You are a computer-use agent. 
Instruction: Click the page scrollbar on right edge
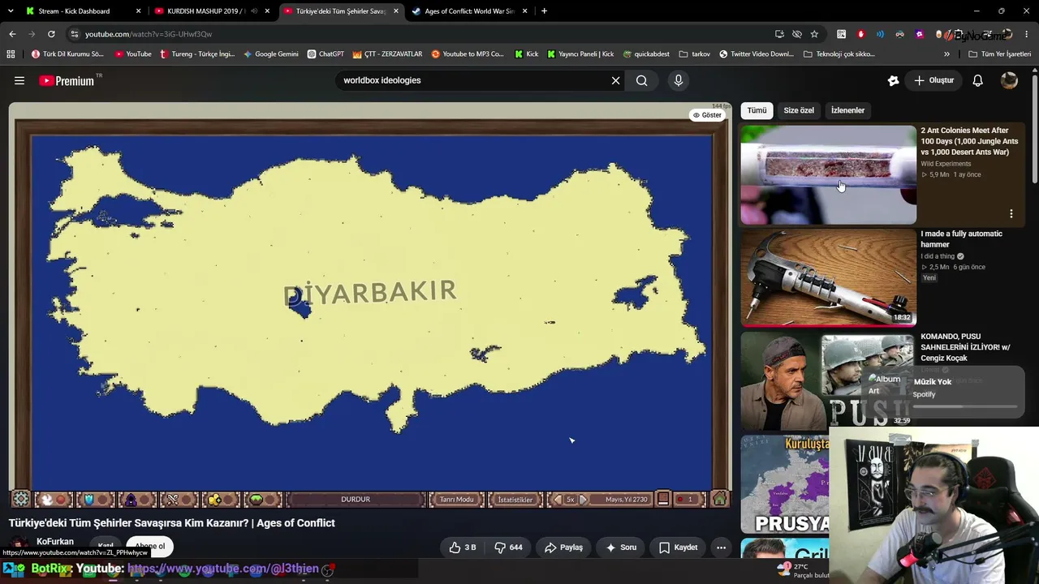click(1035, 130)
